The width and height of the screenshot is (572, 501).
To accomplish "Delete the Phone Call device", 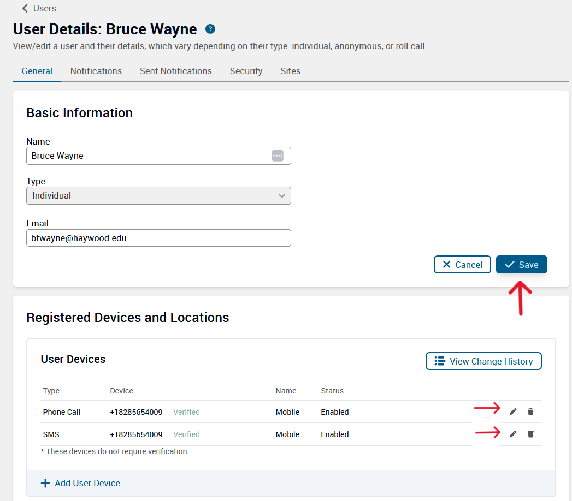I will (530, 411).
